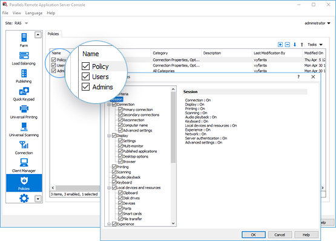The width and height of the screenshot is (336, 241).
Task: Open the File menu
Action: point(5,13)
